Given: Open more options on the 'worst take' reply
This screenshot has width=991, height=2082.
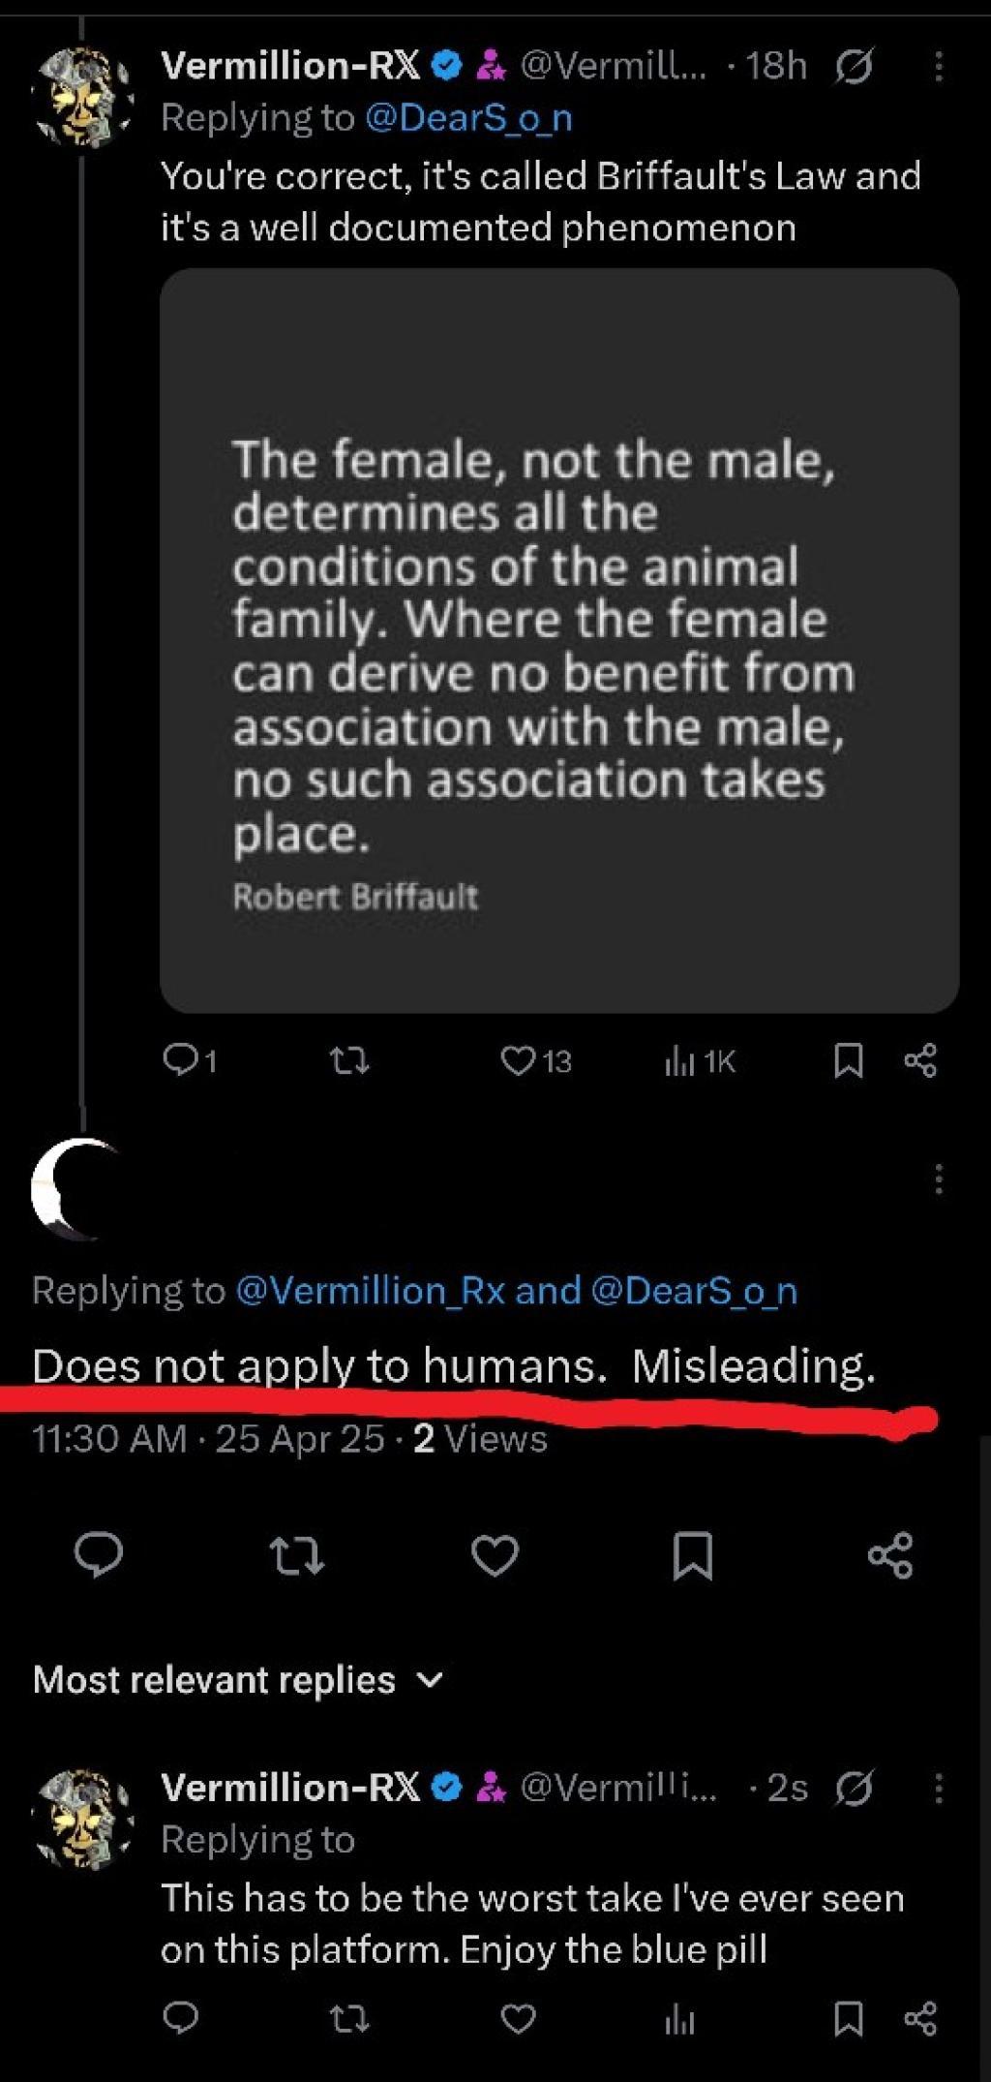Looking at the screenshot, I should pyautogui.click(x=938, y=1788).
